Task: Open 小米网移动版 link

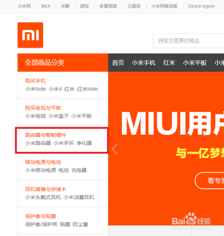Action: pyautogui.click(x=164, y=6)
